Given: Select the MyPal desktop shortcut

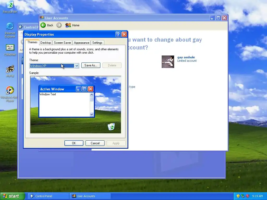Looking at the screenshot, I should pyautogui.click(x=10, y=71).
